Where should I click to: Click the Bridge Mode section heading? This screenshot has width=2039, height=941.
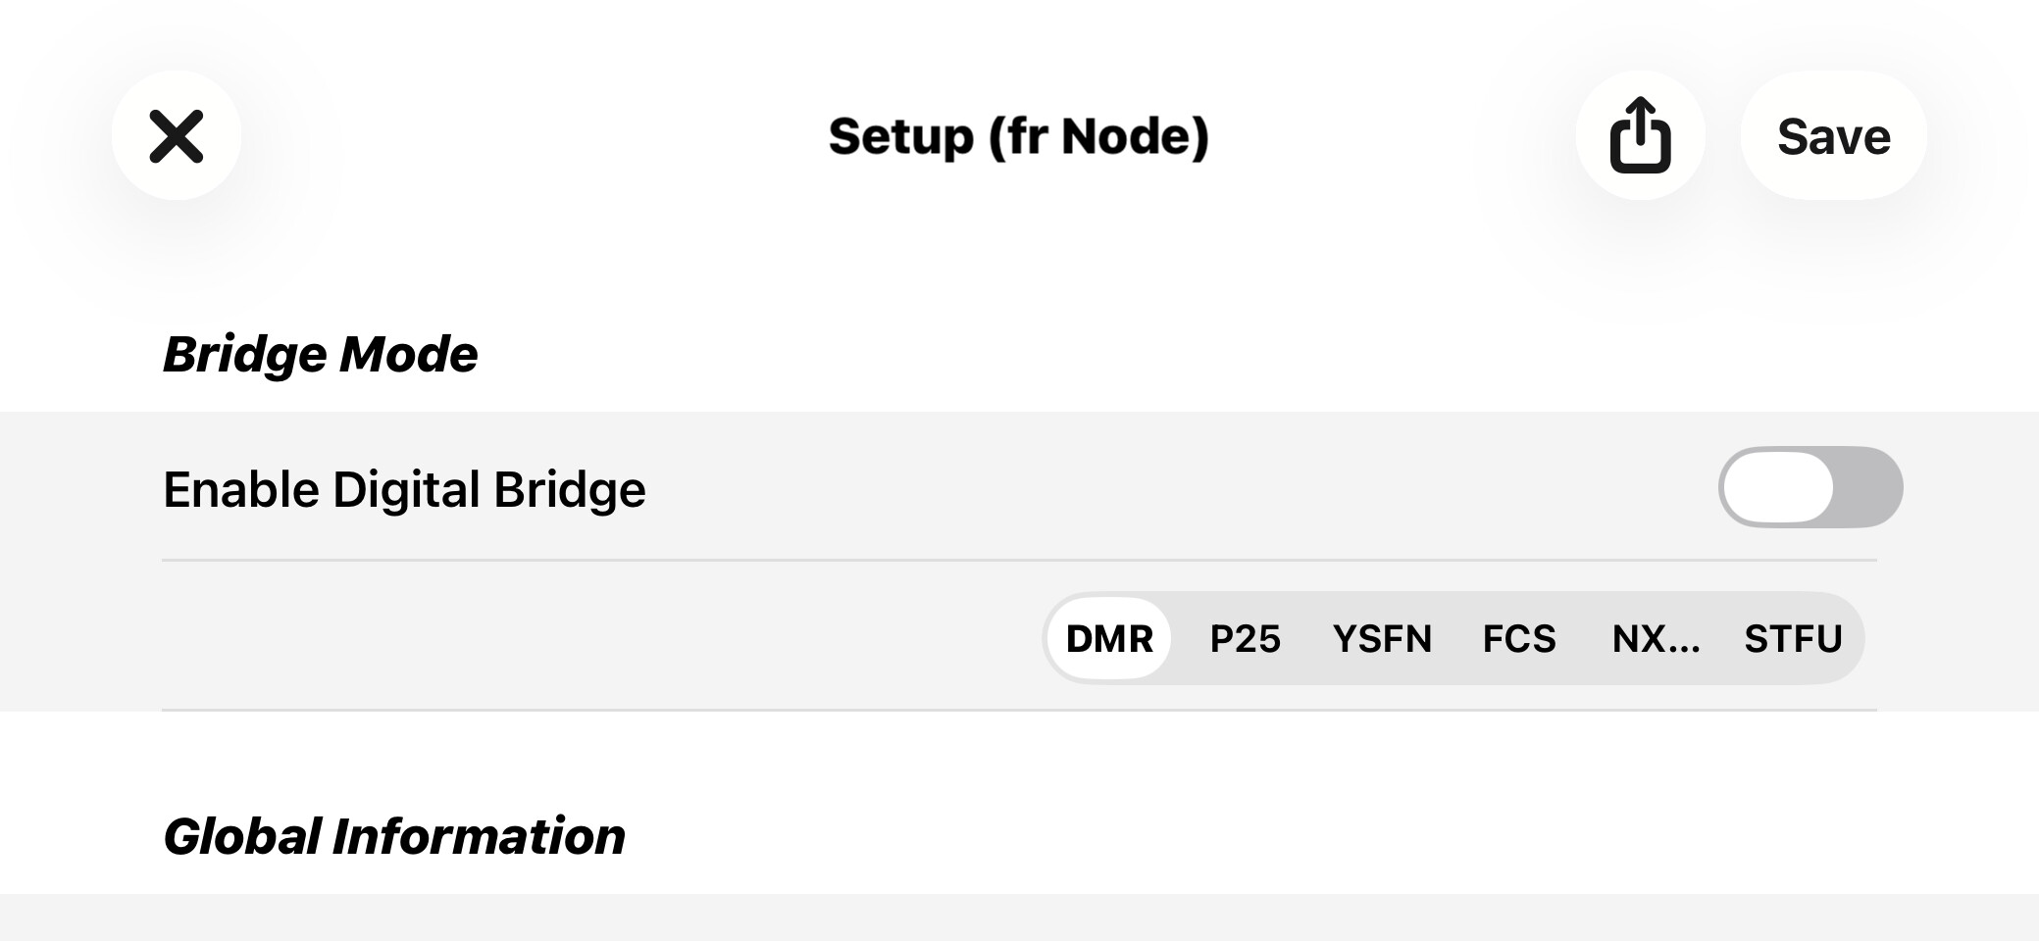[x=320, y=354]
